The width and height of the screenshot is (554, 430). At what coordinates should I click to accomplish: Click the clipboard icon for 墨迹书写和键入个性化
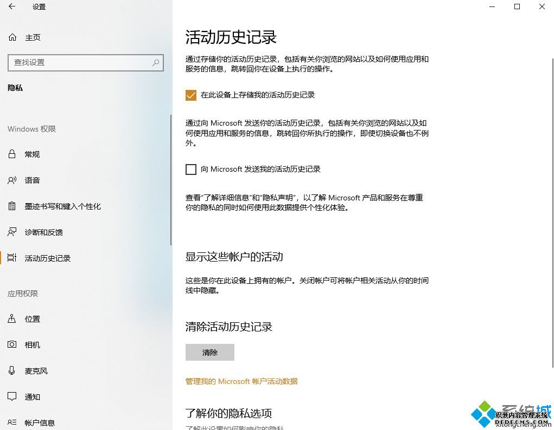click(x=12, y=206)
